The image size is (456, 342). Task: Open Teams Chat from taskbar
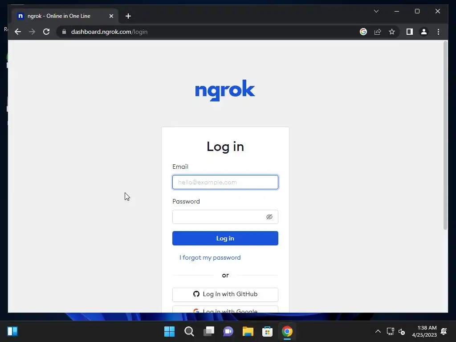(x=228, y=331)
